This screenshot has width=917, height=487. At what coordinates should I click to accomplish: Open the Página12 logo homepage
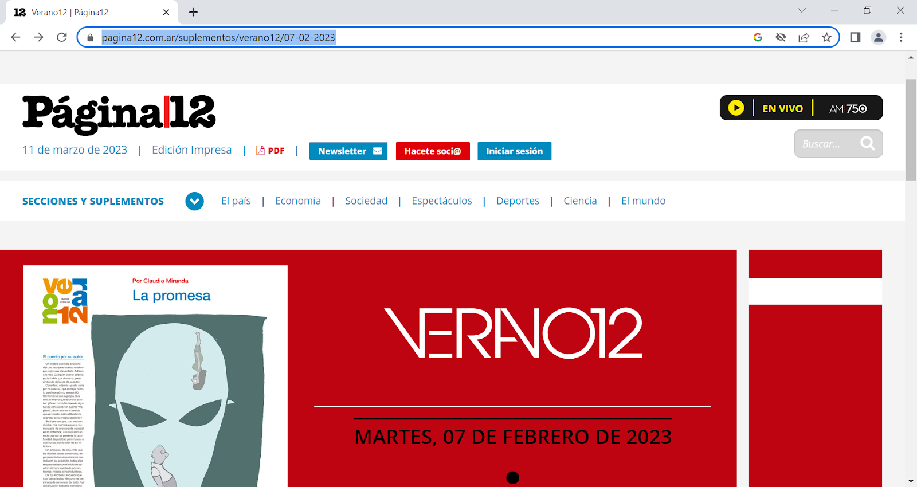119,114
